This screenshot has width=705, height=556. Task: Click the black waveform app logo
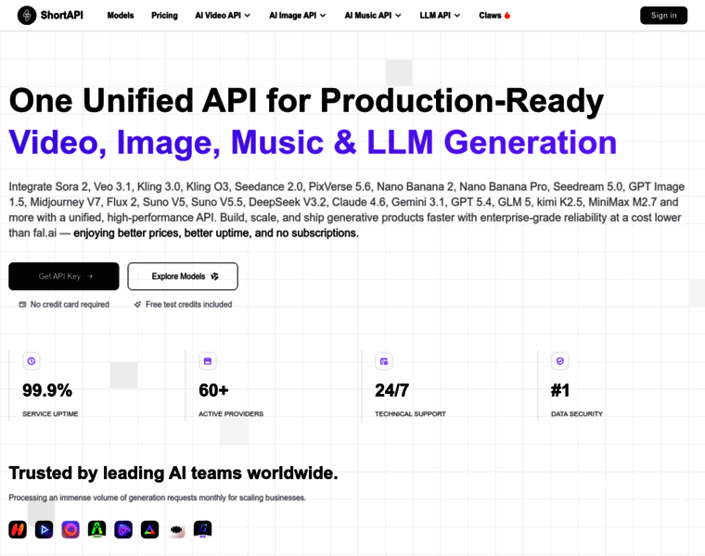tap(176, 529)
